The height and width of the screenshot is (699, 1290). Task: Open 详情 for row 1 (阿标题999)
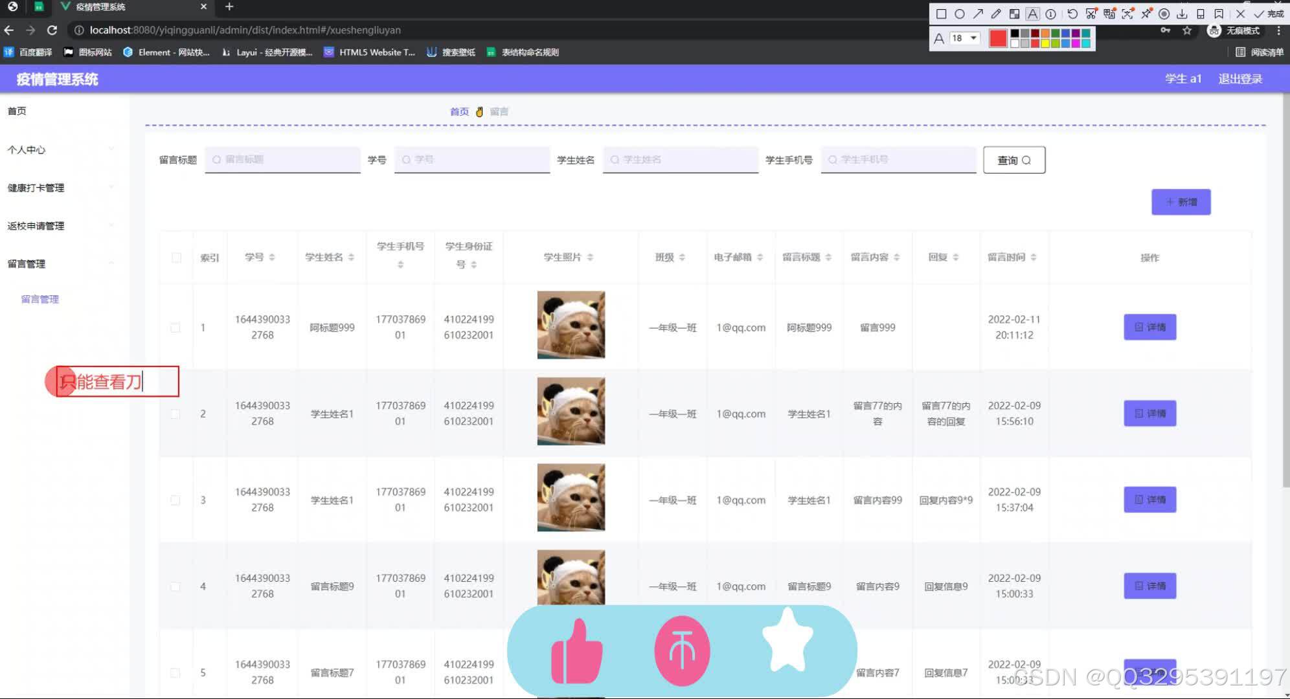click(x=1150, y=327)
